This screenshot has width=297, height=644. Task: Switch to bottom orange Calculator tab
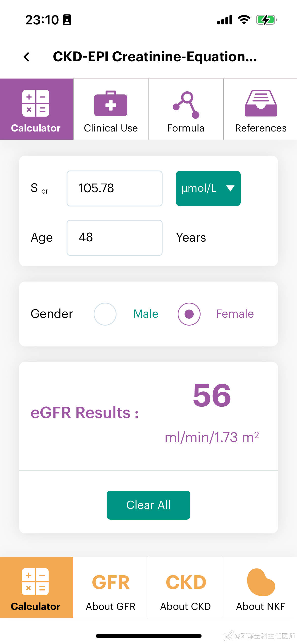(36, 588)
